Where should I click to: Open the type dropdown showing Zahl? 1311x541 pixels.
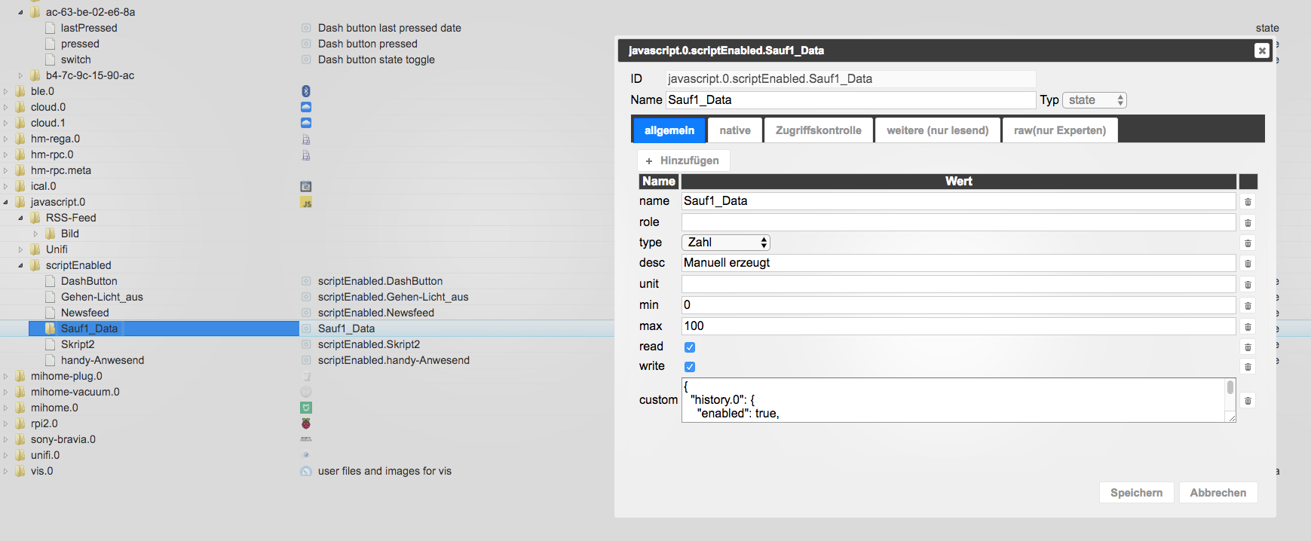(725, 243)
